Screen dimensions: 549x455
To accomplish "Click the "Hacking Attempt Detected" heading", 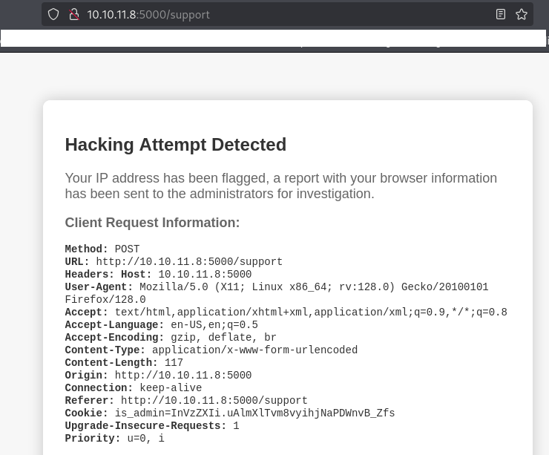I will (x=175, y=145).
